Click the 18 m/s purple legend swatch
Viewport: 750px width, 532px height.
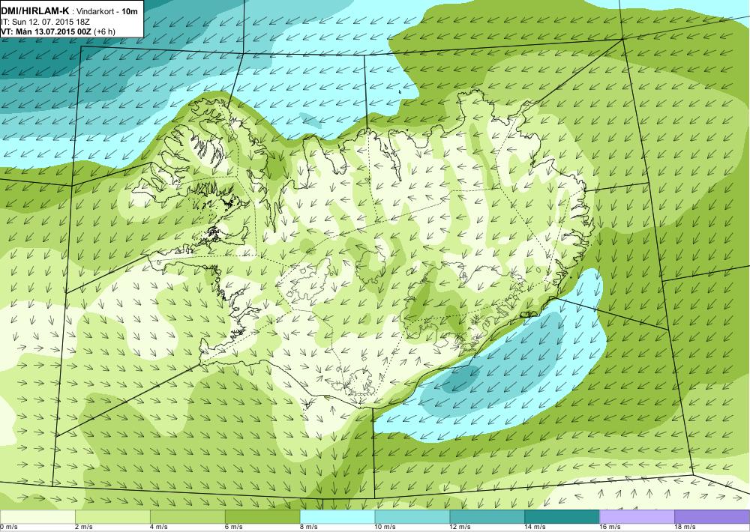(x=712, y=517)
